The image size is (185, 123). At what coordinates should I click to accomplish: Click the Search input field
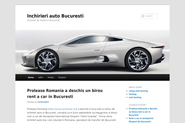[x=149, y=16]
